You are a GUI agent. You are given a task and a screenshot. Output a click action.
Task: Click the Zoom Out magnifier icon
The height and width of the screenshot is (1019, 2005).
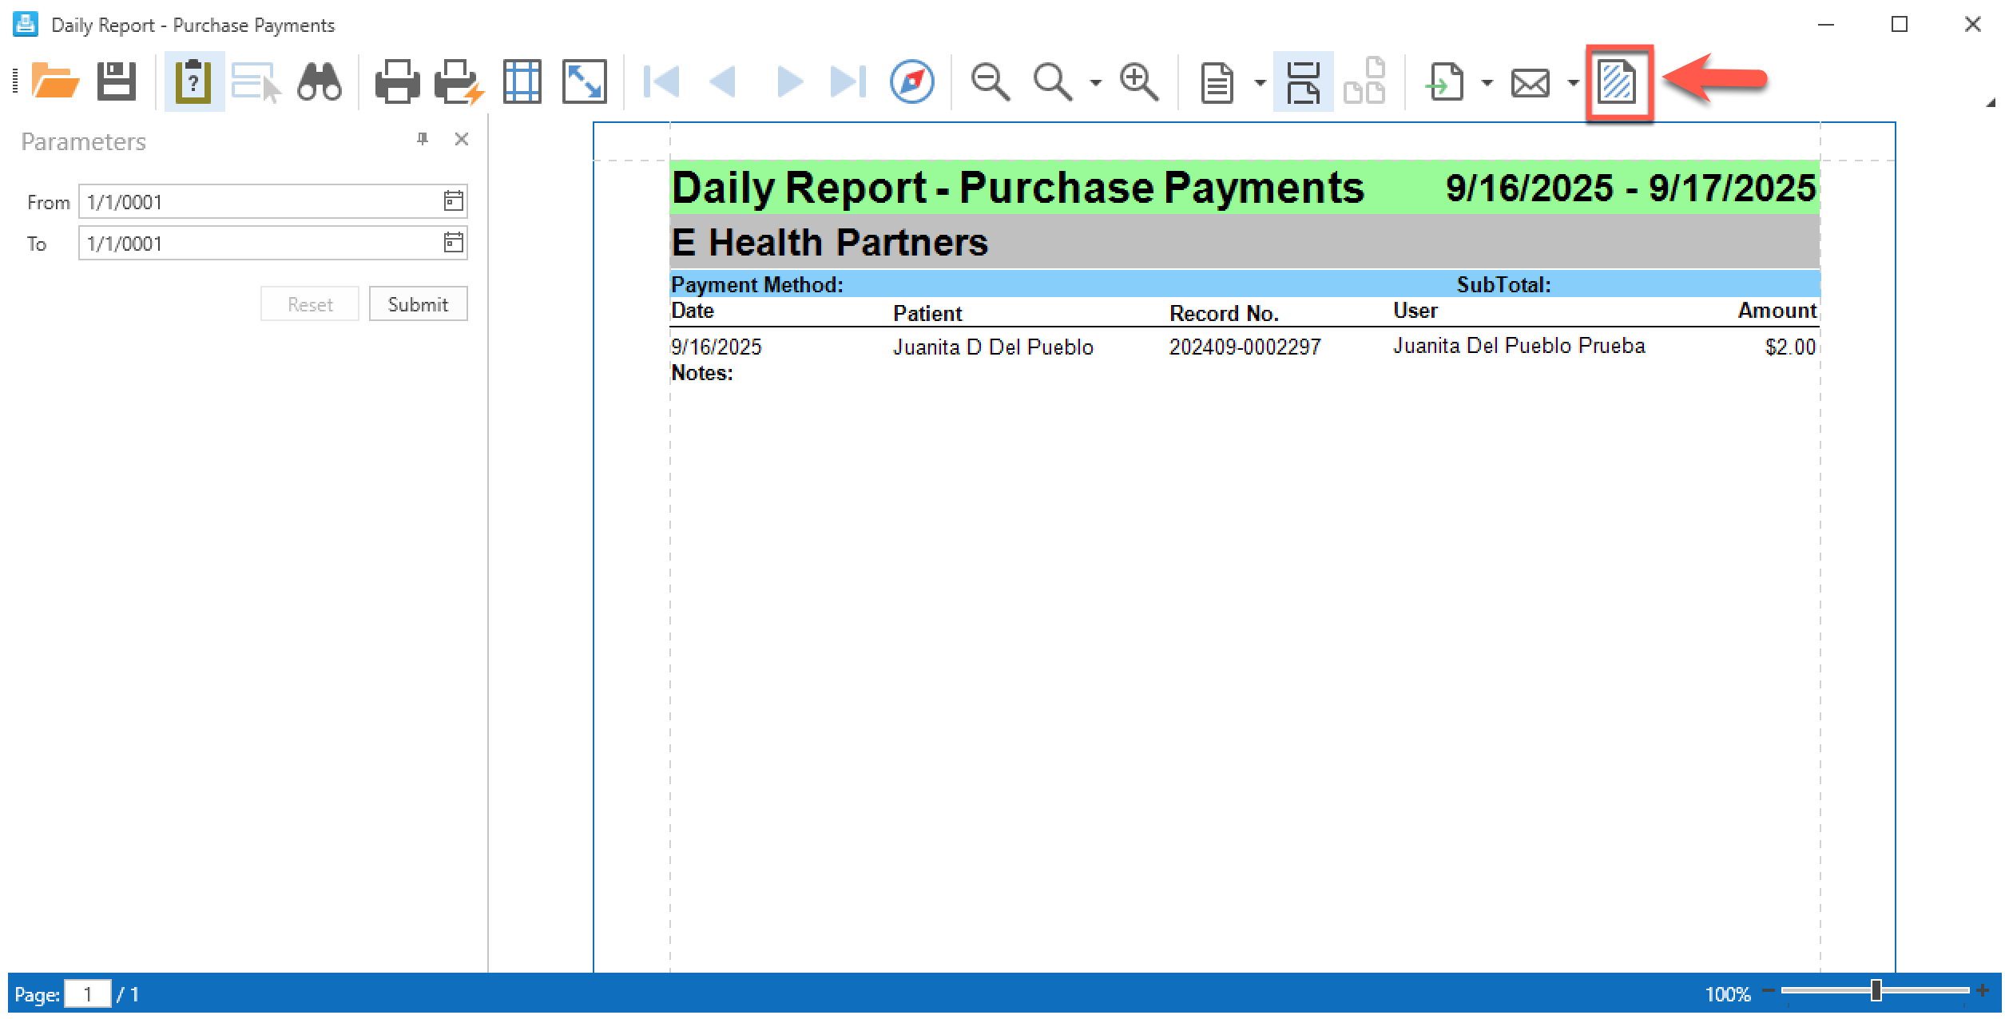[x=990, y=81]
